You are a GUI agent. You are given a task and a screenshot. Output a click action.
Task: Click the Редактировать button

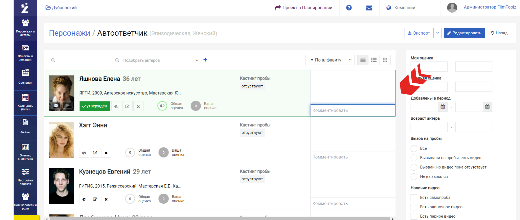(464, 33)
